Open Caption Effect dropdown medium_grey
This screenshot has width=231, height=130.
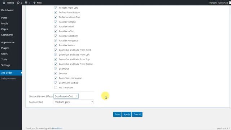pos(74,102)
